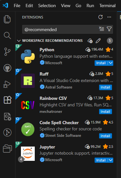The image size is (121, 178).
Task: Open the stacked folders icon view
Action: 7,148
